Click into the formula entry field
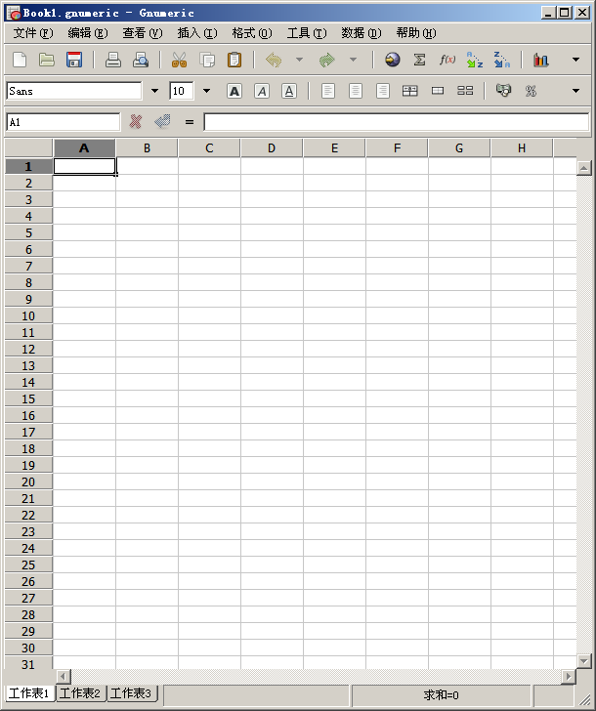The height and width of the screenshot is (711, 596). tap(397, 122)
